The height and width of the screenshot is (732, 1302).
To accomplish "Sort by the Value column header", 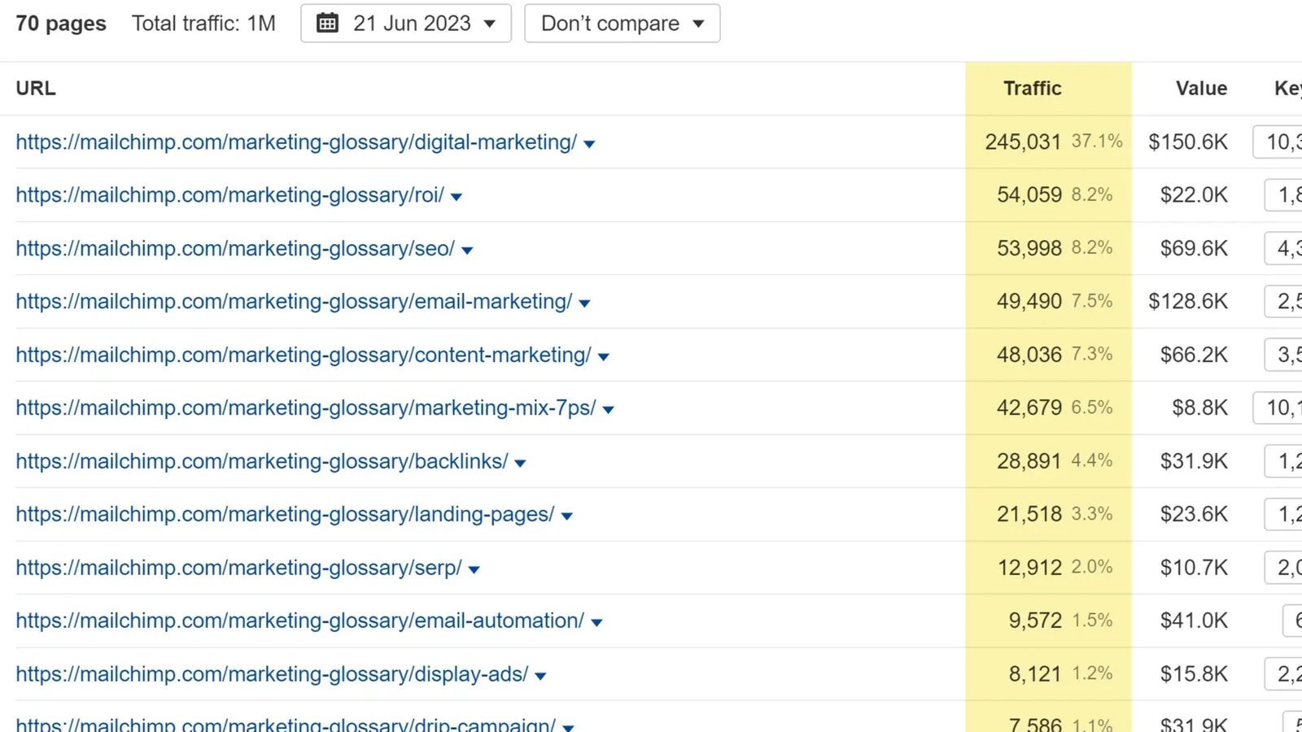I will (1200, 89).
